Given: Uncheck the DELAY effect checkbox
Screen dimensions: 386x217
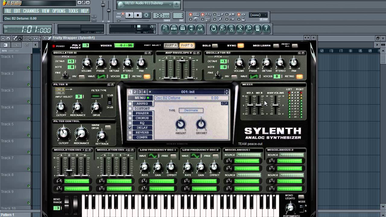Looking at the screenshot, I should [130, 128].
